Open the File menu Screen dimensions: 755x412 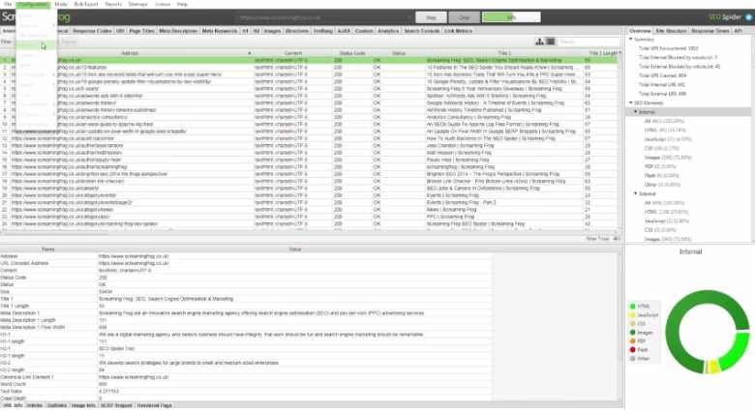coord(8,4)
